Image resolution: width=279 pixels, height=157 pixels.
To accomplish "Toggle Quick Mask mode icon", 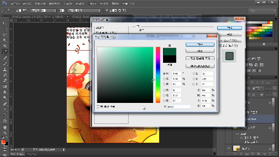I will click(x=5, y=149).
